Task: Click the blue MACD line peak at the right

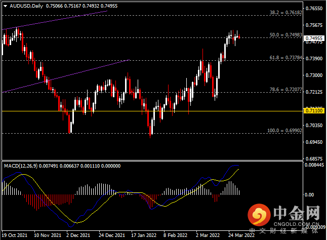Action: 235,166
